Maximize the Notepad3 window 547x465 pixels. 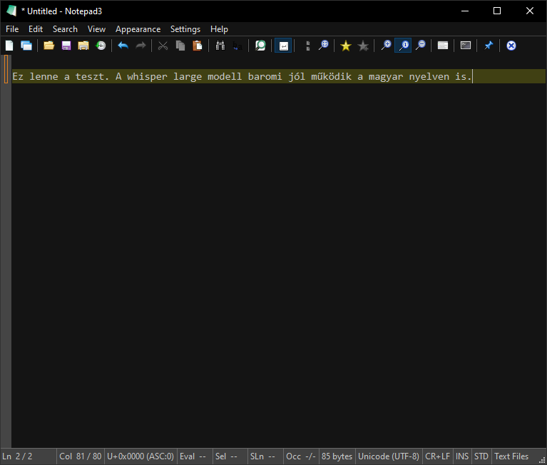(x=497, y=11)
